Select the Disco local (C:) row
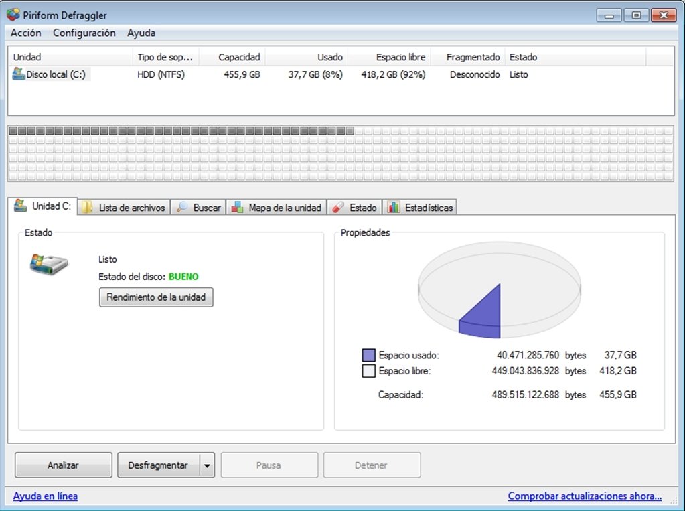Image resolution: width=685 pixels, height=511 pixels. click(x=341, y=74)
